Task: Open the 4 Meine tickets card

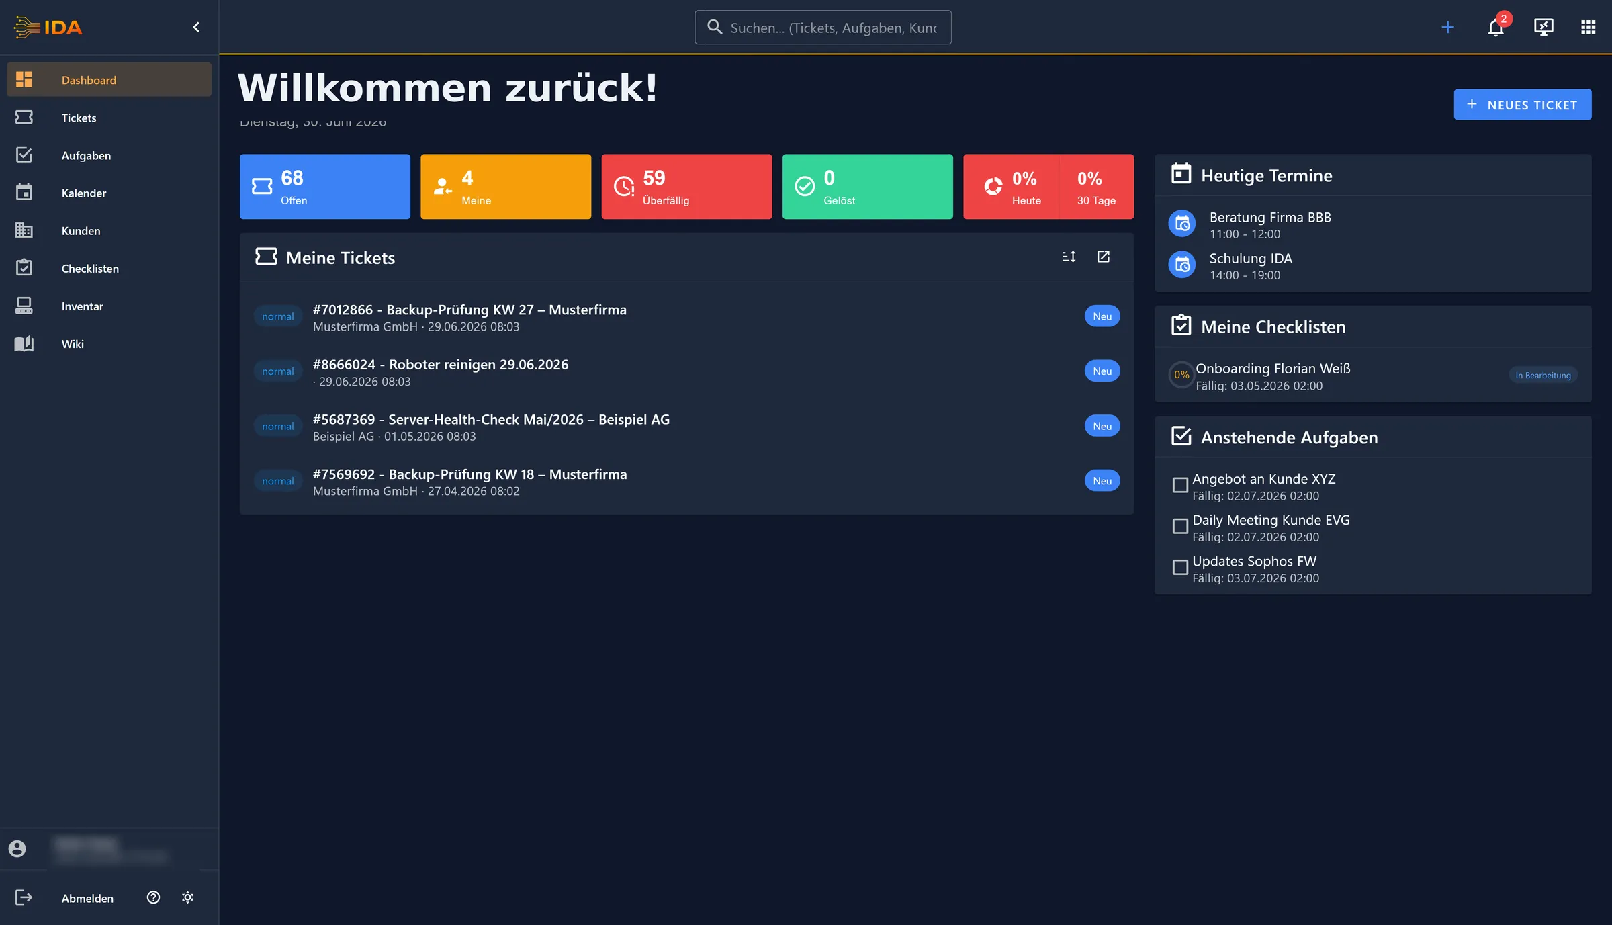Action: coord(506,187)
